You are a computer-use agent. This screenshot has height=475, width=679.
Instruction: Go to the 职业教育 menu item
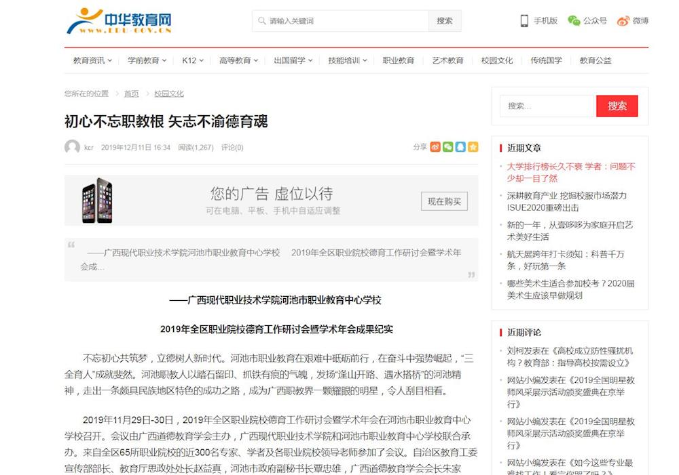click(x=398, y=60)
